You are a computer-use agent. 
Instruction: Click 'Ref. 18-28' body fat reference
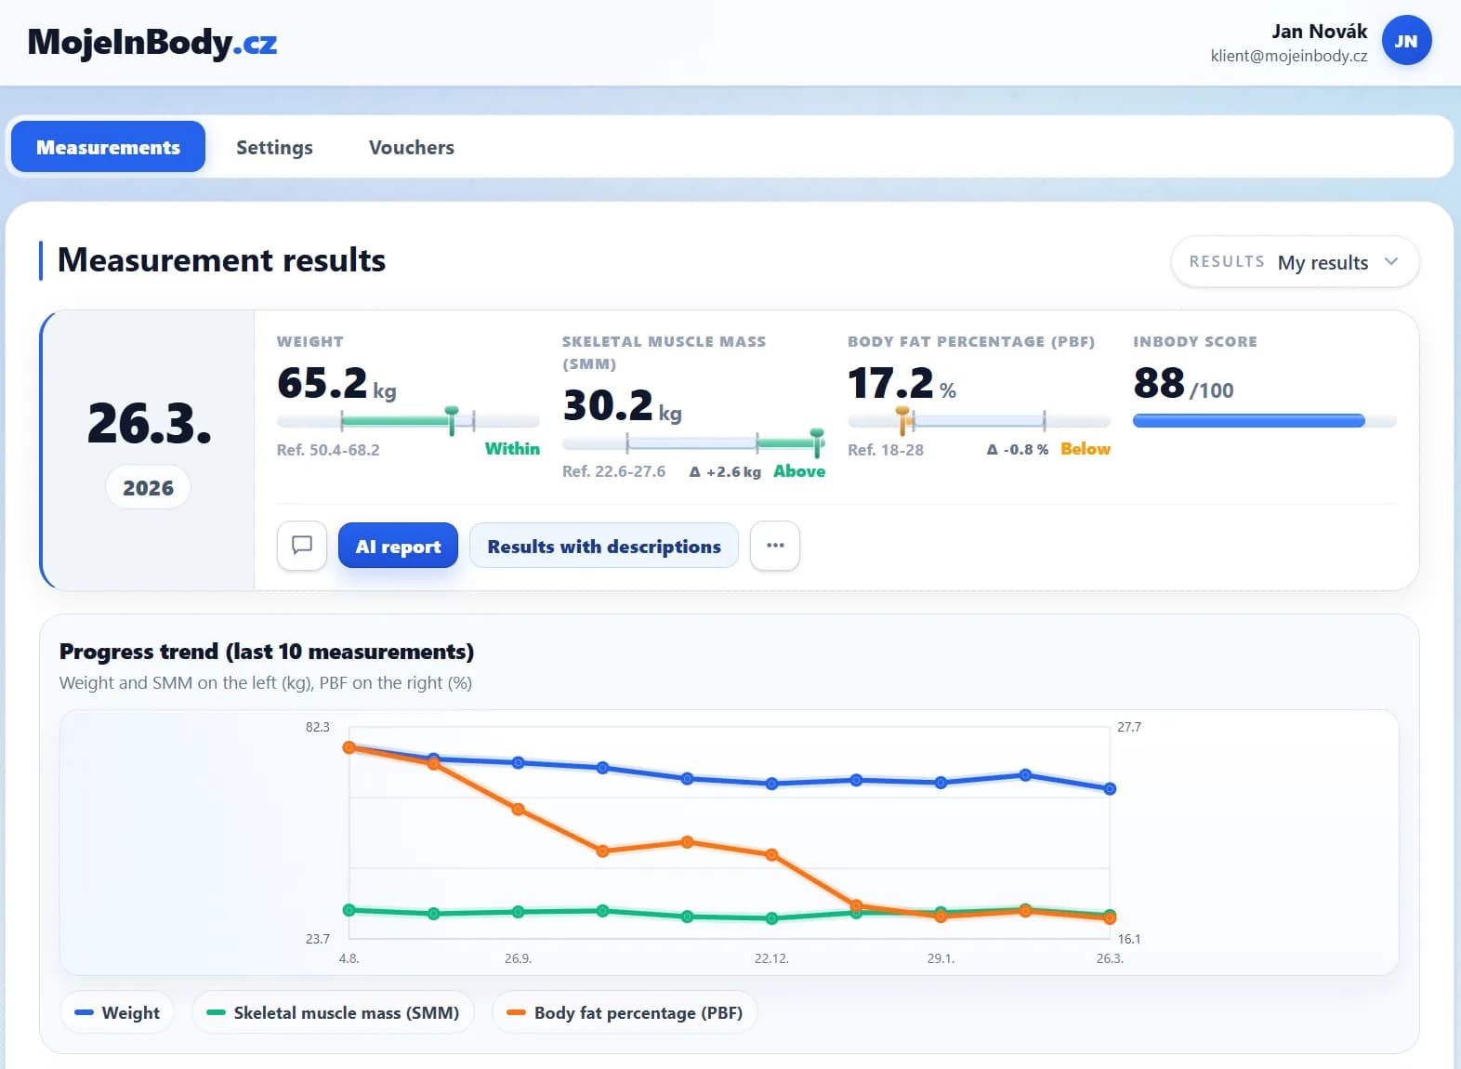click(x=886, y=450)
